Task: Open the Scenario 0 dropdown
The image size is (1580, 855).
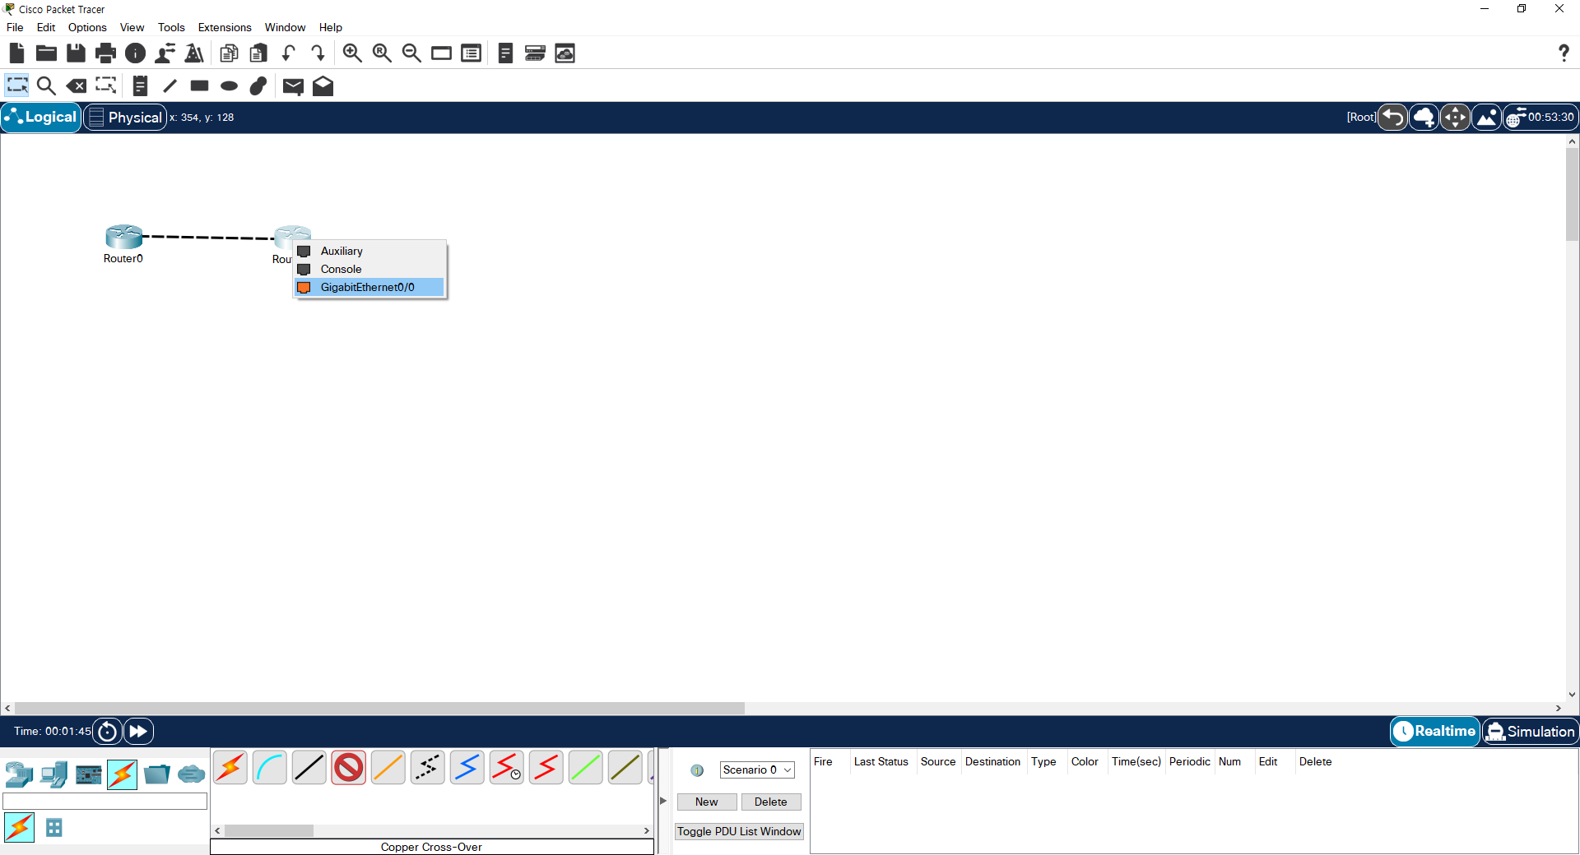Action: click(x=757, y=770)
